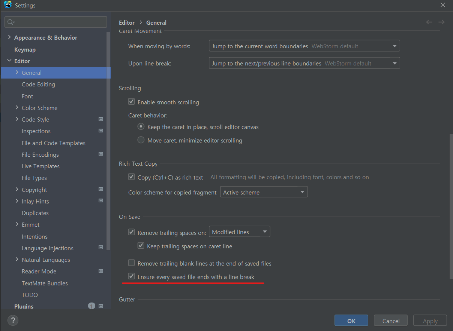Navigate back using the left arrow icon

(429, 22)
